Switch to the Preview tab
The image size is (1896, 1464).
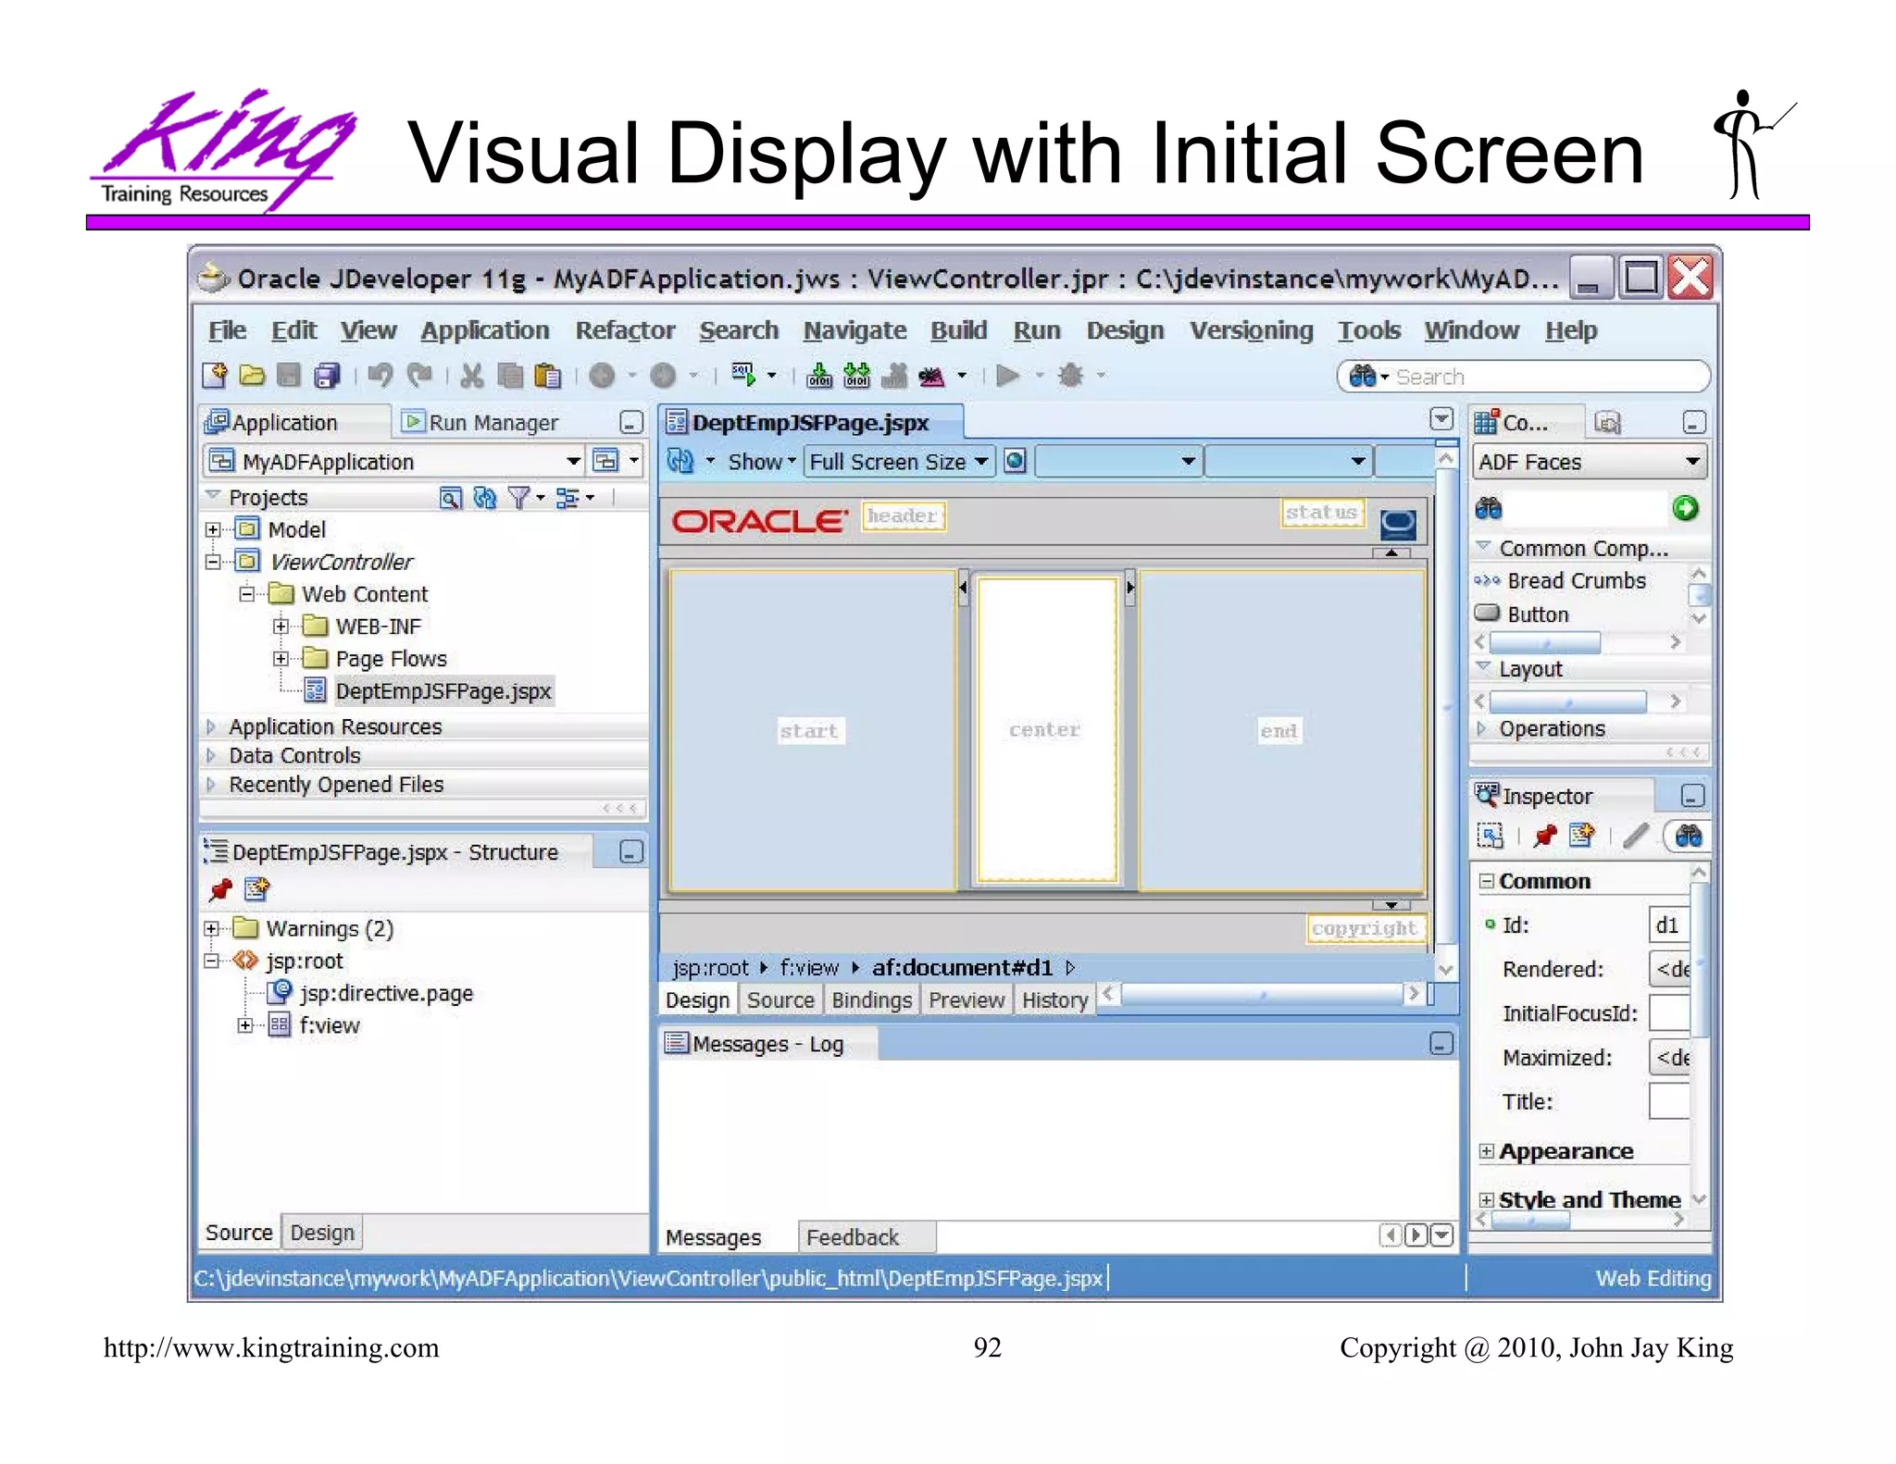point(967,1000)
